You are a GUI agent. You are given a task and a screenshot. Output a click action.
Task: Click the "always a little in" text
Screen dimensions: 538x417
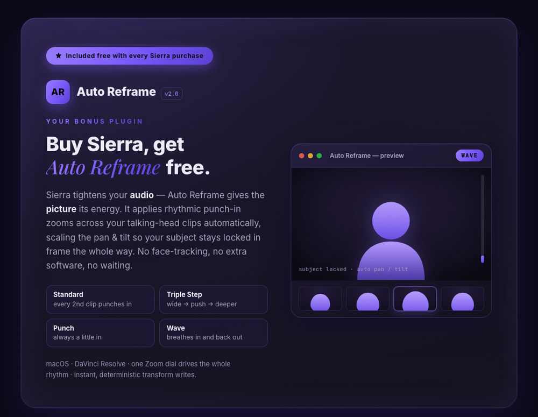77,337
